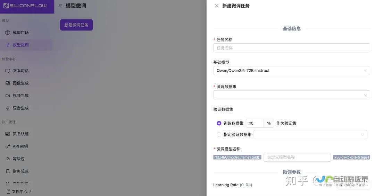The width and height of the screenshot is (375, 196).
Task: Click the 模型微调 sliders icon in sidebar
Action: point(8,45)
